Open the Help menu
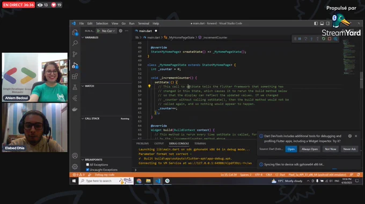This screenshot has height=204, width=365. pyautogui.click(x=156, y=24)
